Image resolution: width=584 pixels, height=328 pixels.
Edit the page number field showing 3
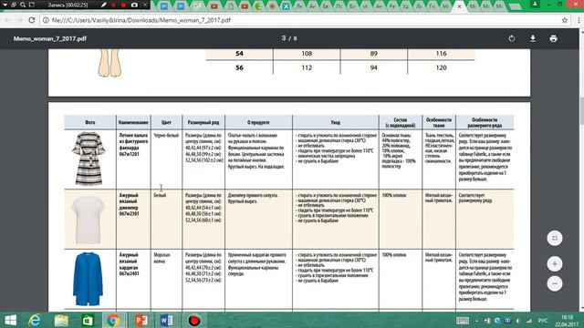[x=284, y=38]
